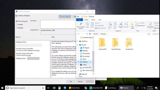Click Task View taskbar icon
Screen dimensions: 160x90
[48, 88]
